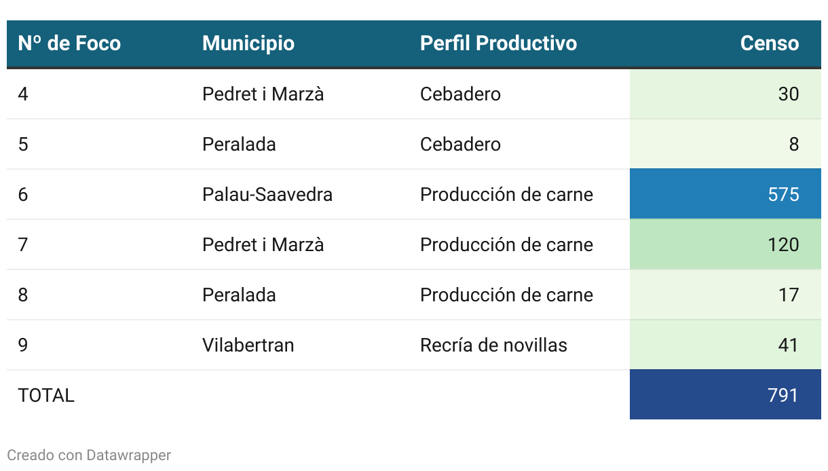Click Peralada in the foco 8 row

239,295
